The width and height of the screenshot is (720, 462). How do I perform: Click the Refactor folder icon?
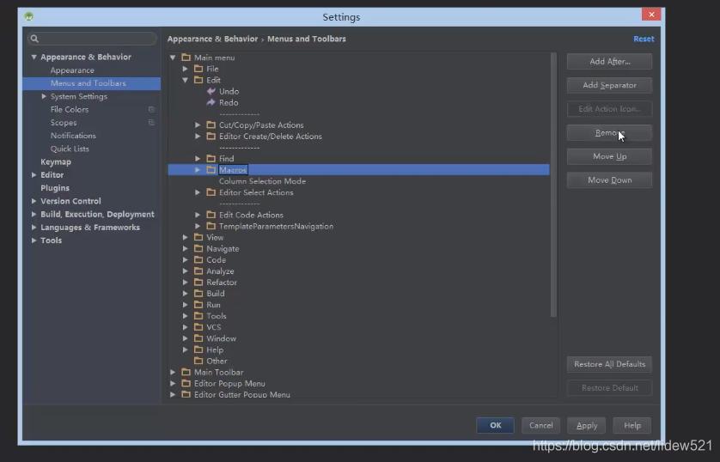(x=198, y=283)
